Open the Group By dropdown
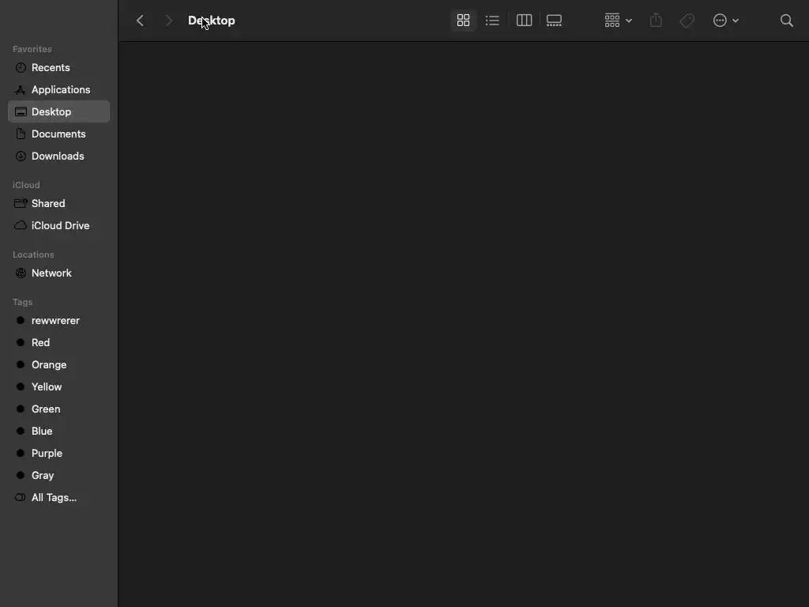 (x=618, y=21)
